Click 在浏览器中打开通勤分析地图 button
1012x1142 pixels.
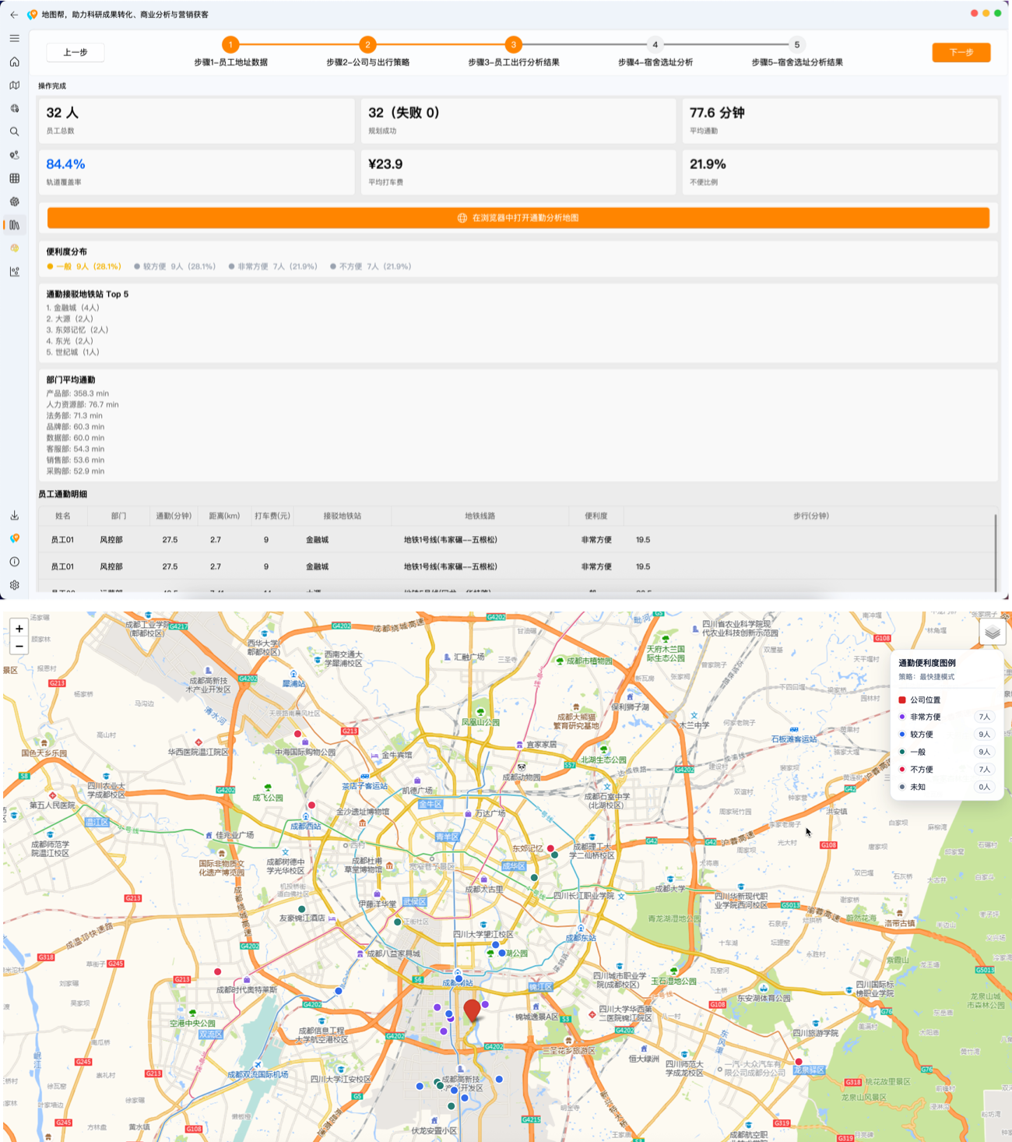[518, 218]
